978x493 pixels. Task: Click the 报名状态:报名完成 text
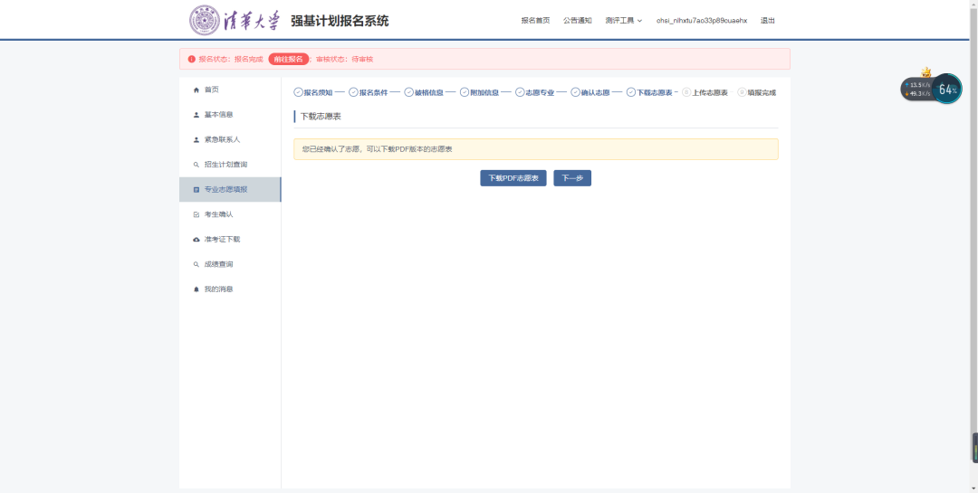[231, 59]
